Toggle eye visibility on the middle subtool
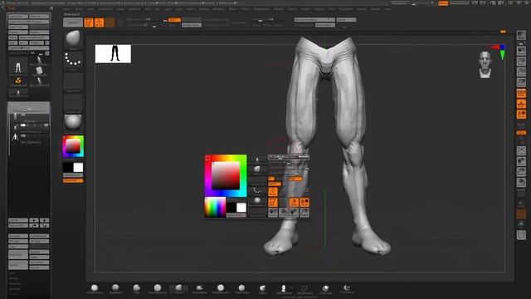531x299 pixels. [x=46, y=125]
